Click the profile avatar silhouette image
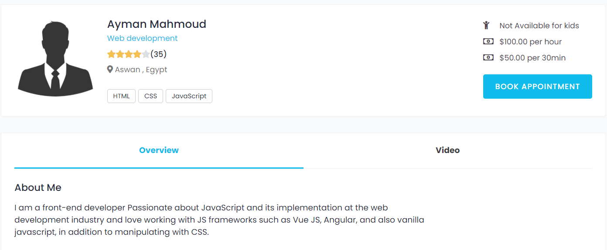This screenshot has width=607, height=250. [x=55, y=58]
